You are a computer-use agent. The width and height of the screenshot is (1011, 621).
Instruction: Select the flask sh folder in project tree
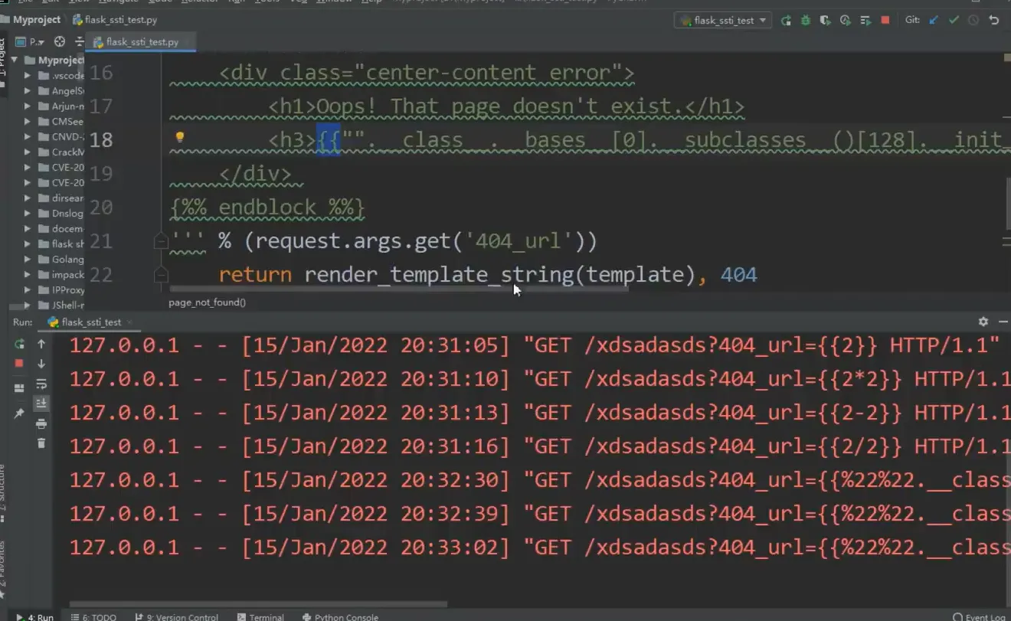pyautogui.click(x=61, y=244)
